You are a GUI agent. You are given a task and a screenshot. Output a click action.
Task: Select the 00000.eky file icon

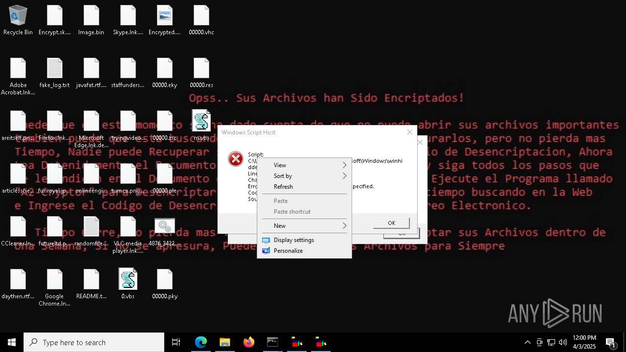165,73
